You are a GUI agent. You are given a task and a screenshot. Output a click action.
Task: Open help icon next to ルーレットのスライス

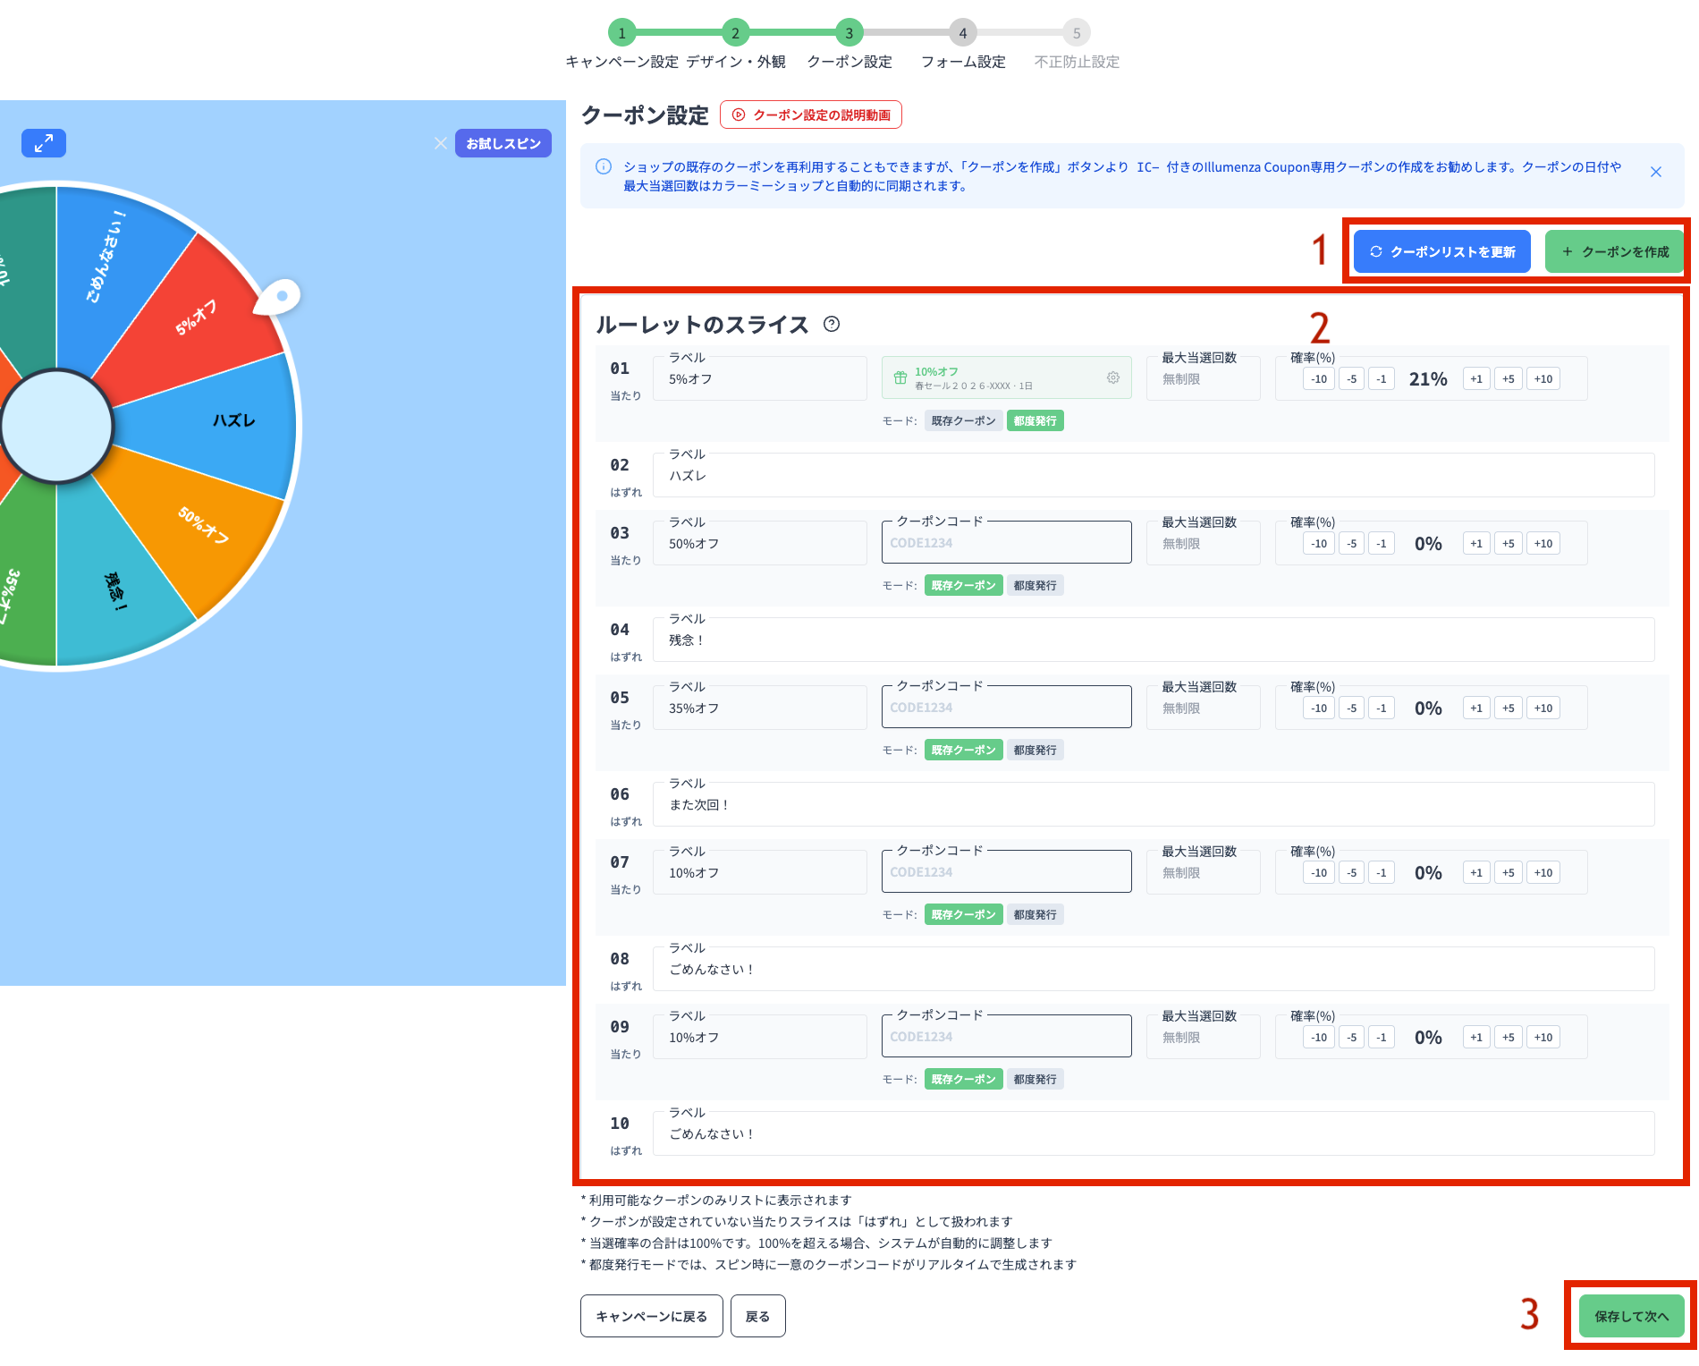point(832,325)
